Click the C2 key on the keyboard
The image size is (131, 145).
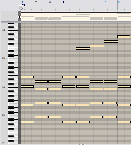[x=13, y=115]
